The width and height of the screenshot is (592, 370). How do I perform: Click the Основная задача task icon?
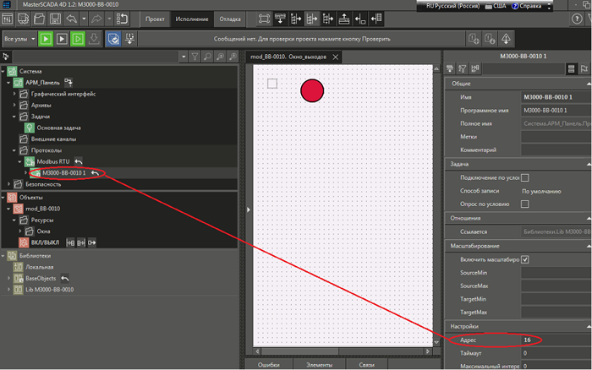(29, 127)
